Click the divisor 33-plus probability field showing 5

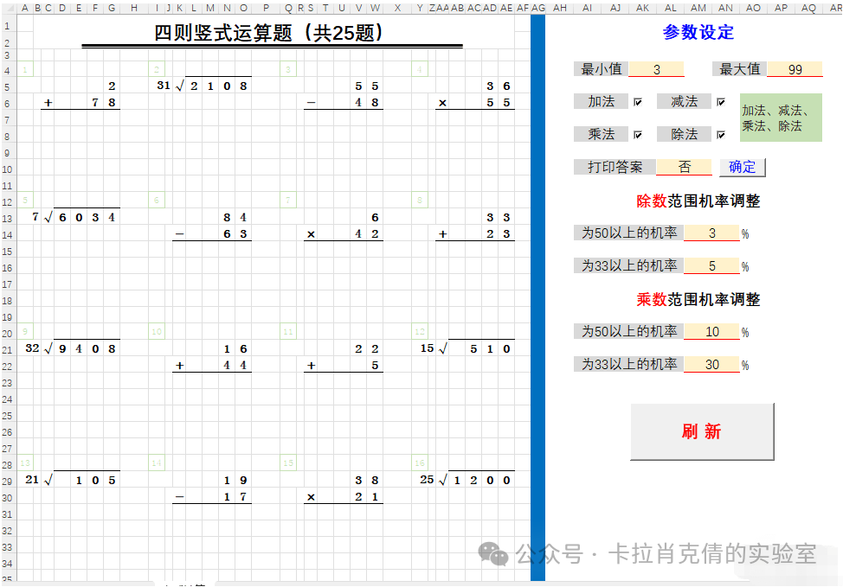tap(711, 265)
